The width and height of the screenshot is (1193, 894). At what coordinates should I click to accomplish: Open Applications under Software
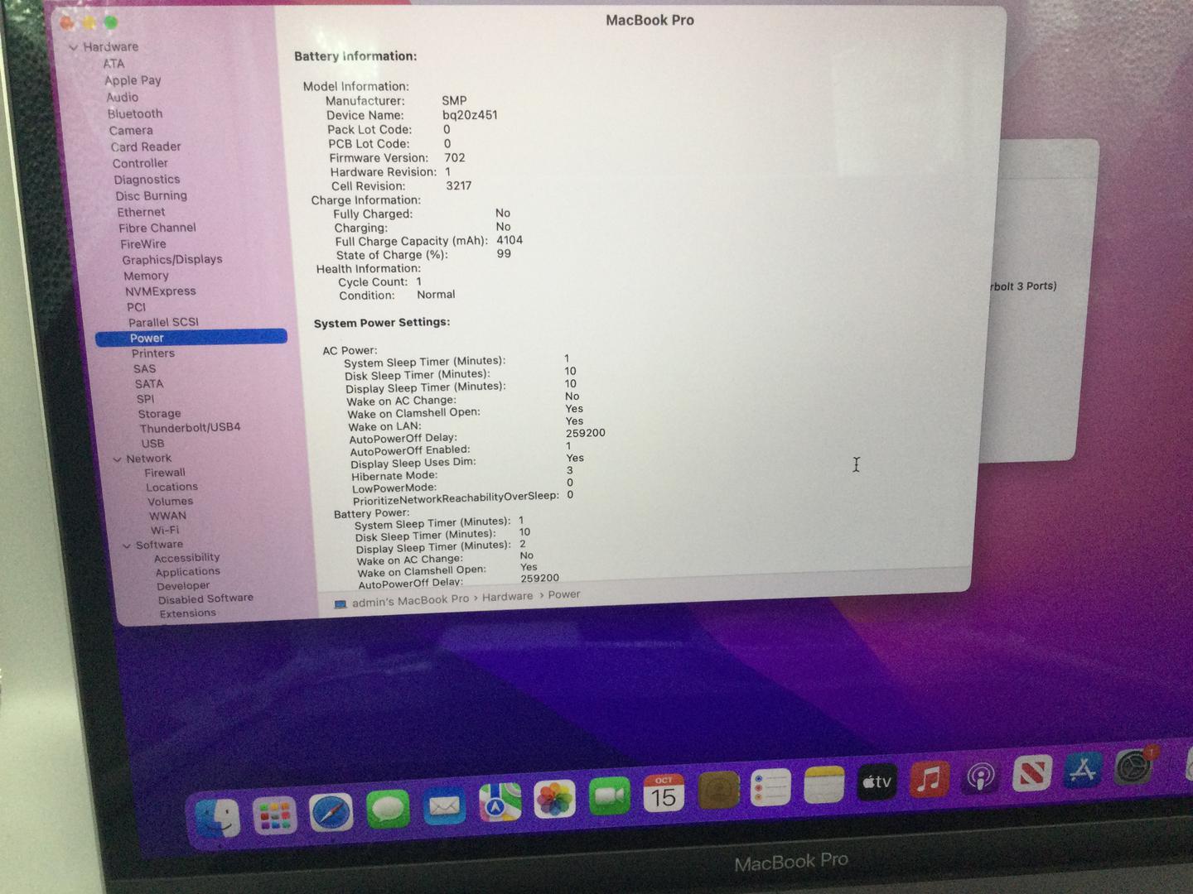click(187, 572)
